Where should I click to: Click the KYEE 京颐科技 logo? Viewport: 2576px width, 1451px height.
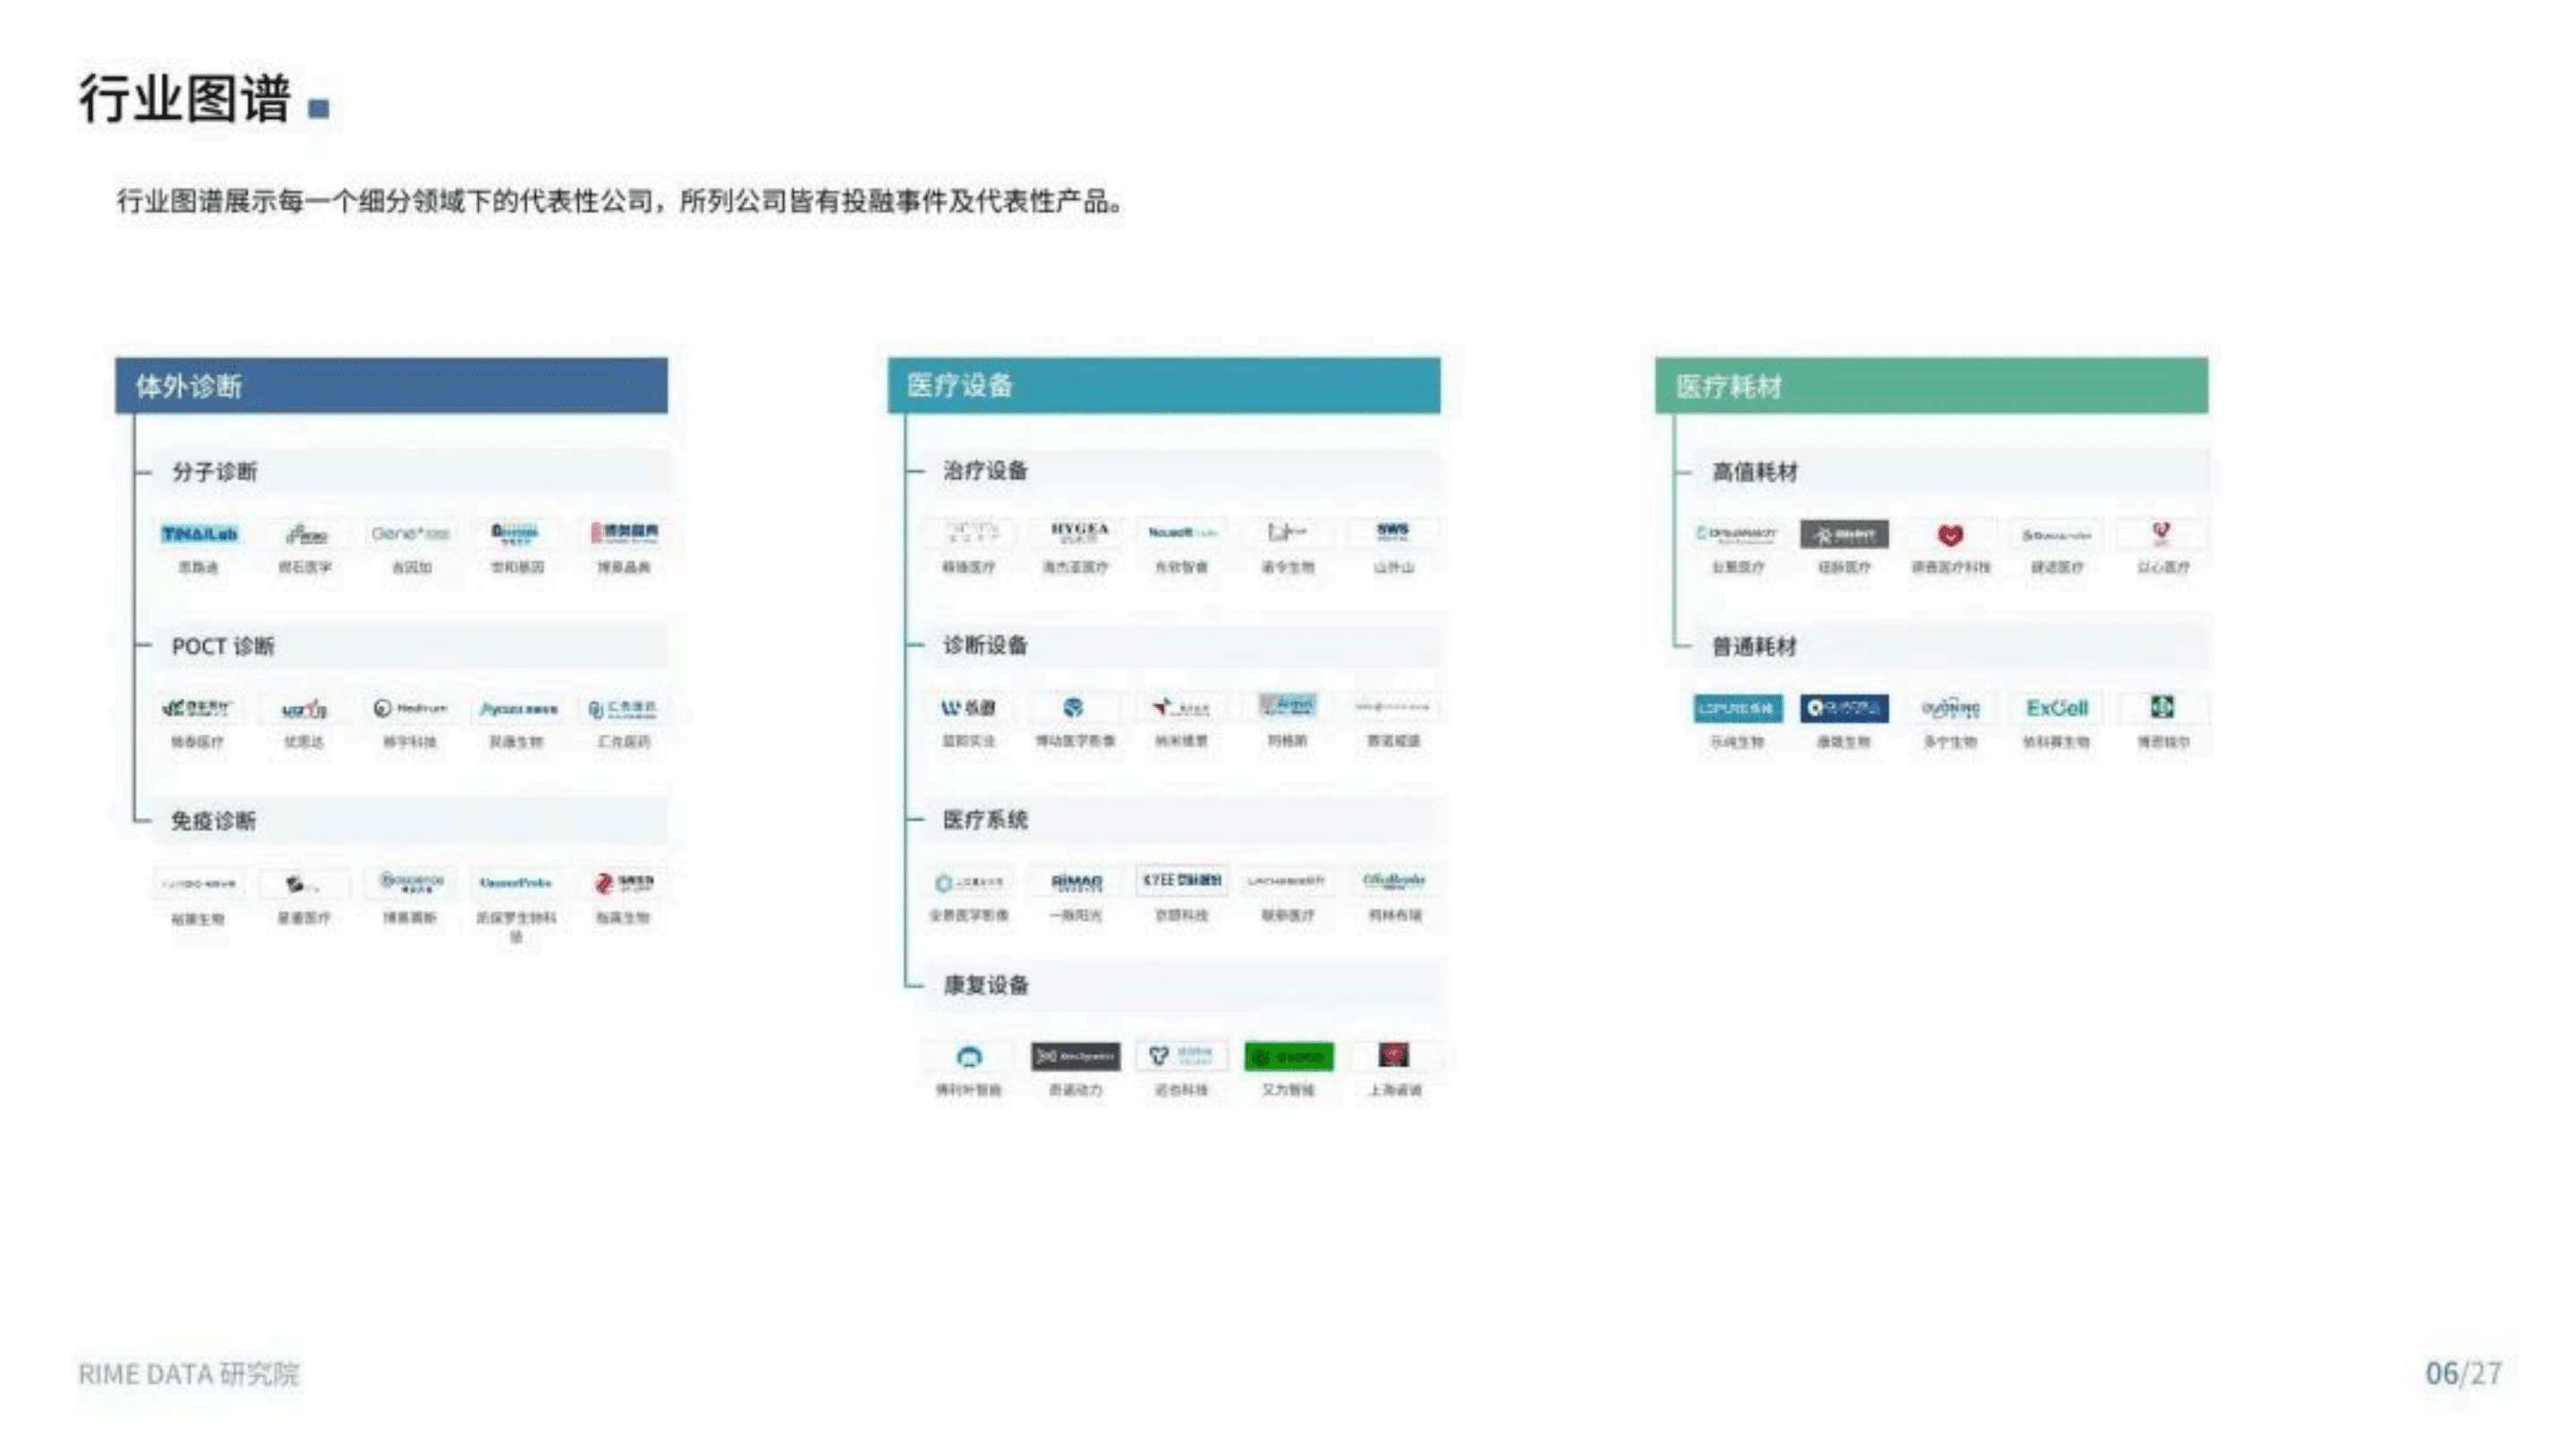[x=1182, y=881]
